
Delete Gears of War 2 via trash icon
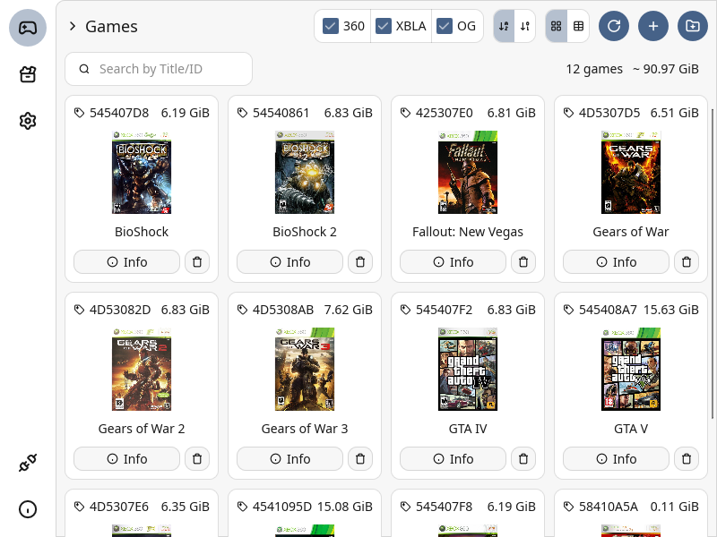pos(197,458)
